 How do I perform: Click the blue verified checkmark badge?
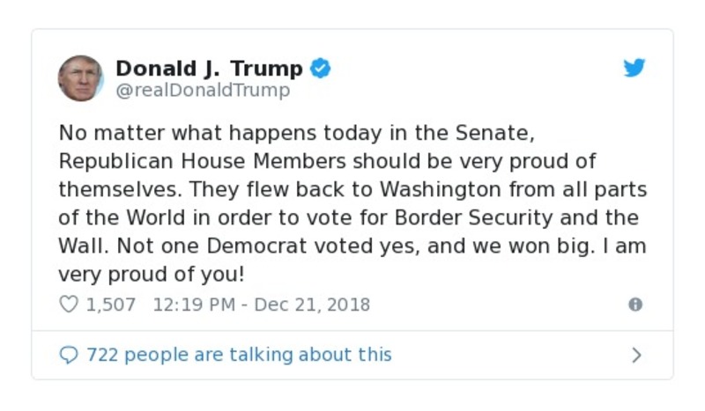click(321, 69)
